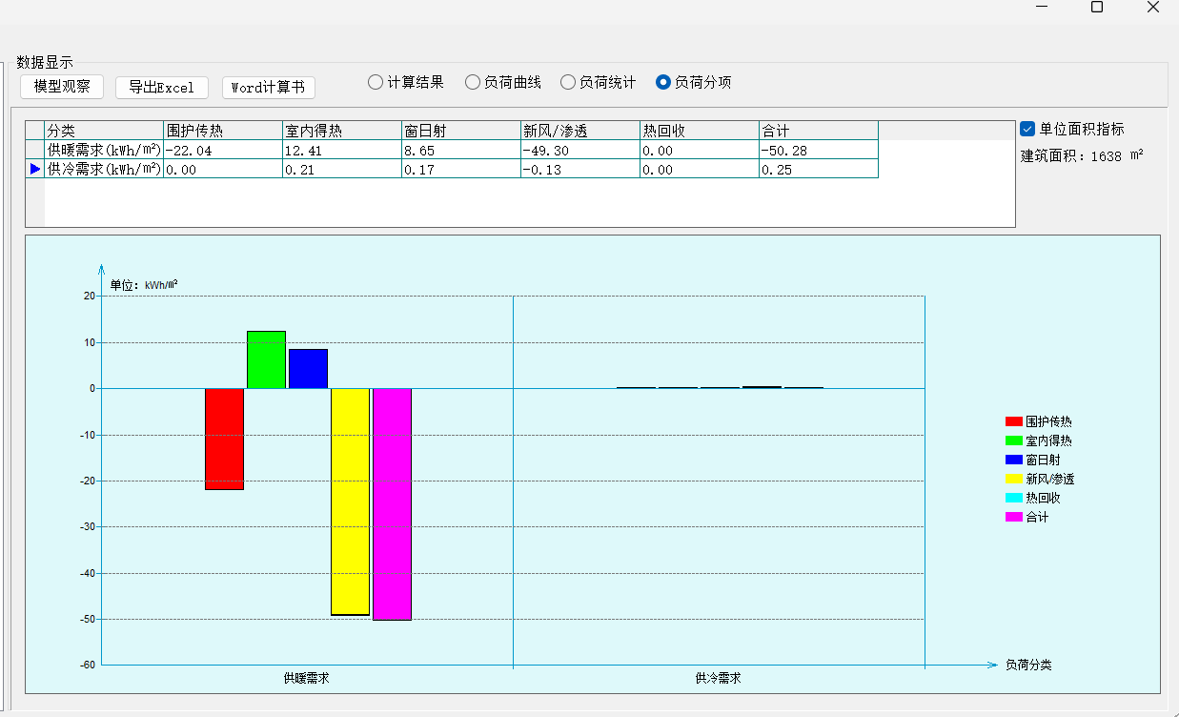Click the 导出Excel button
Image resolution: width=1179 pixels, height=717 pixels.
click(161, 87)
